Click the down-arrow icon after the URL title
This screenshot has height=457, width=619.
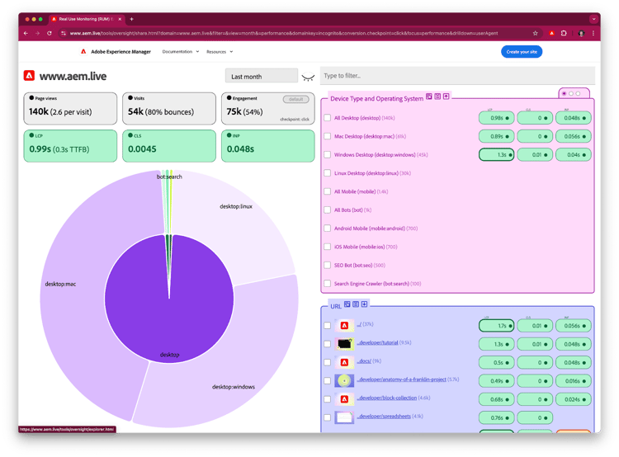(x=364, y=304)
